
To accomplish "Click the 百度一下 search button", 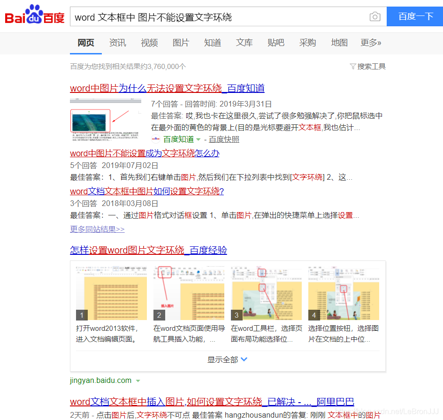I will (x=415, y=16).
